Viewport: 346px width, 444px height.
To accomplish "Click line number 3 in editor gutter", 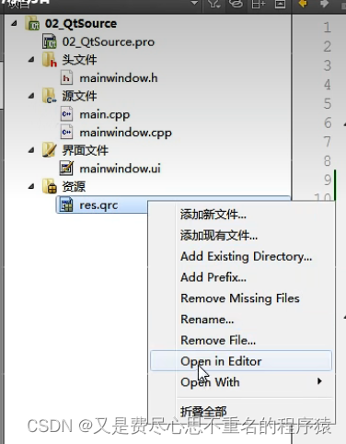I will pyautogui.click(x=328, y=65).
